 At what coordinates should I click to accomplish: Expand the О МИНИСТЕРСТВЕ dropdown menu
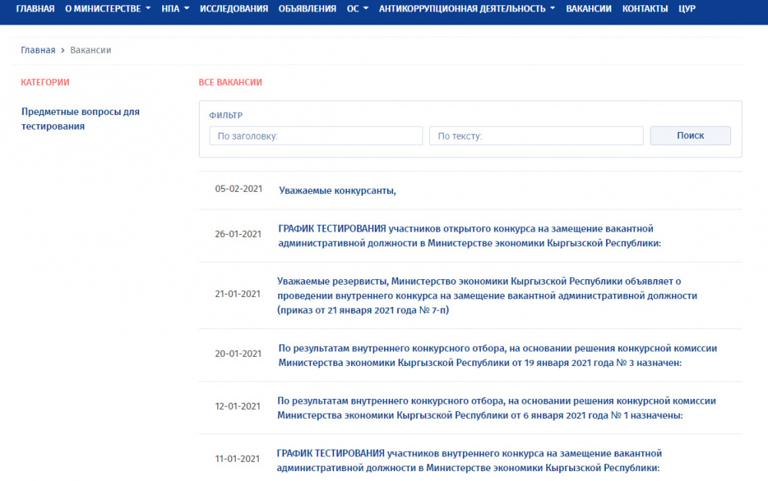[108, 8]
